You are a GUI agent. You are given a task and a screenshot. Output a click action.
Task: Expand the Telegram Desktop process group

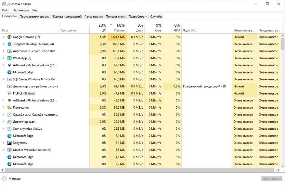(3, 44)
